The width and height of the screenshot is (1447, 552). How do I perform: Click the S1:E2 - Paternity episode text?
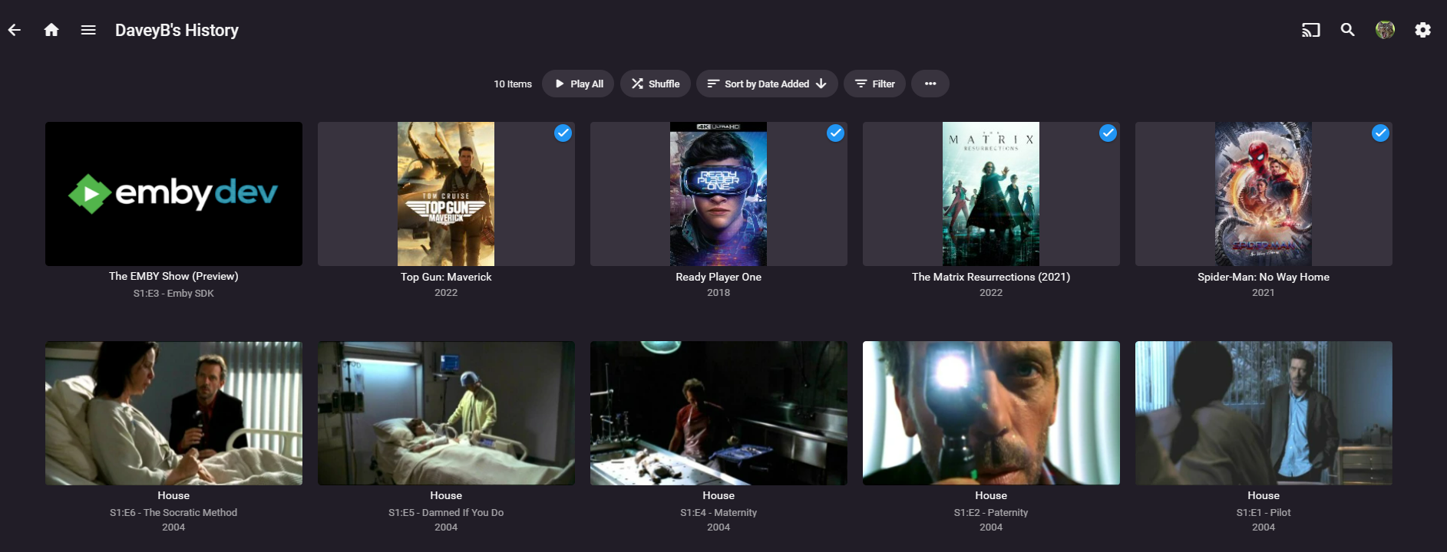pos(991,513)
